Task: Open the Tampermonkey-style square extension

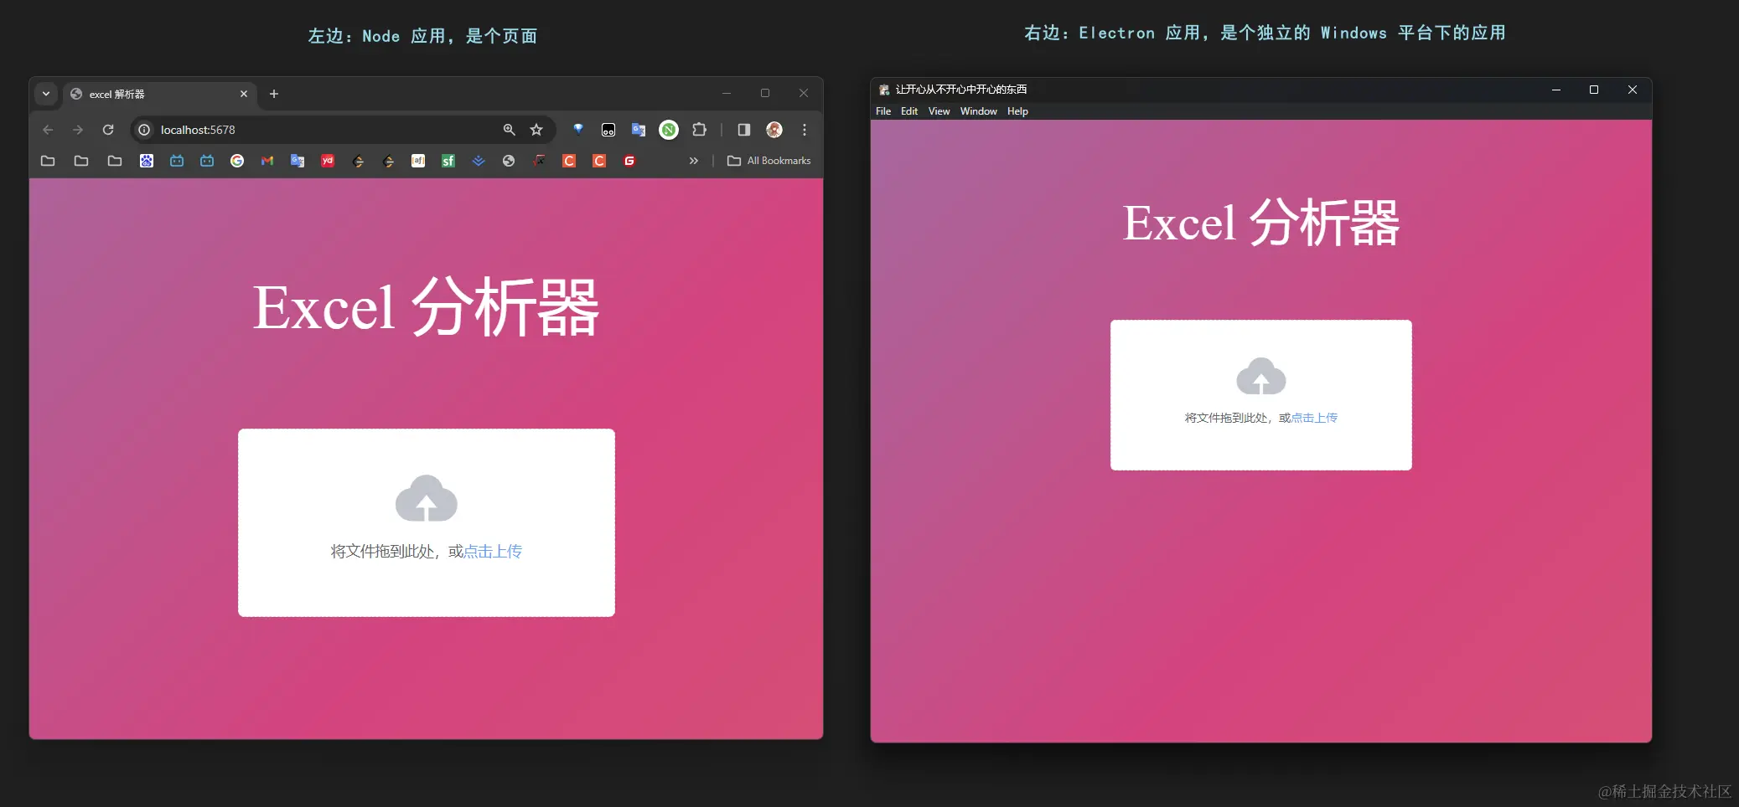Action: (608, 130)
